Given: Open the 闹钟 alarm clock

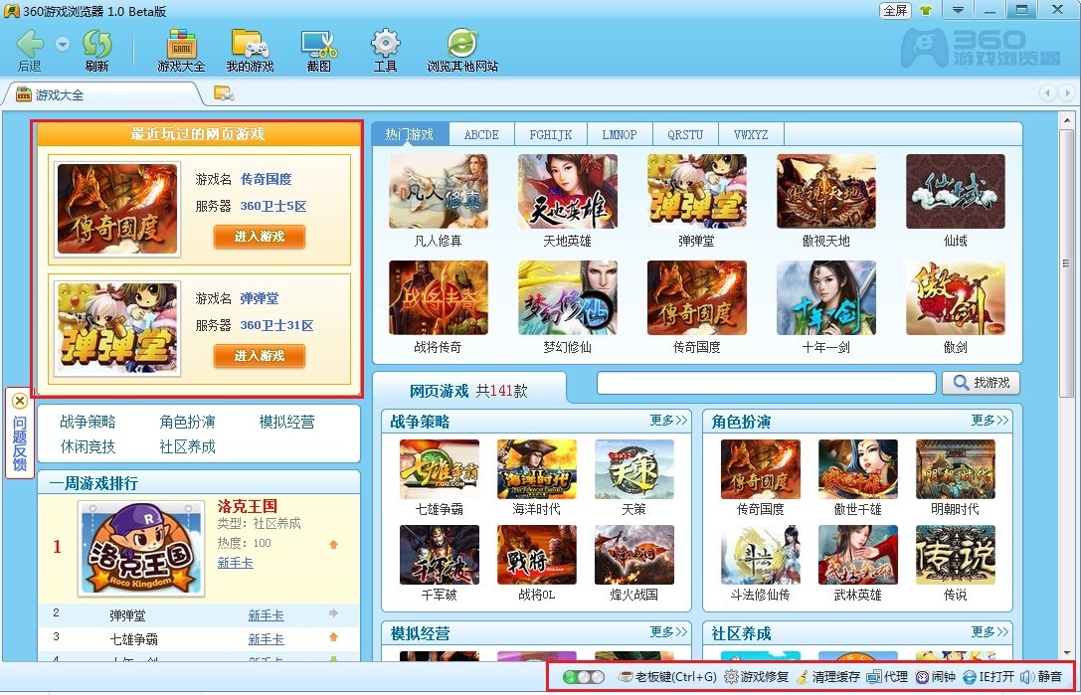Looking at the screenshot, I should (936, 677).
